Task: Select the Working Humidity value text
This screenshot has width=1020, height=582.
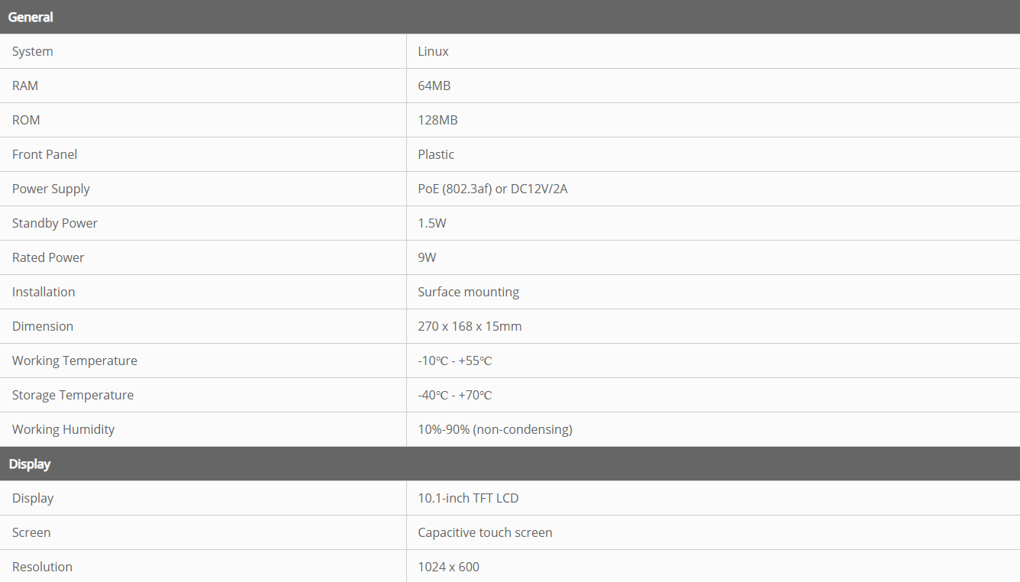Action: [495, 429]
